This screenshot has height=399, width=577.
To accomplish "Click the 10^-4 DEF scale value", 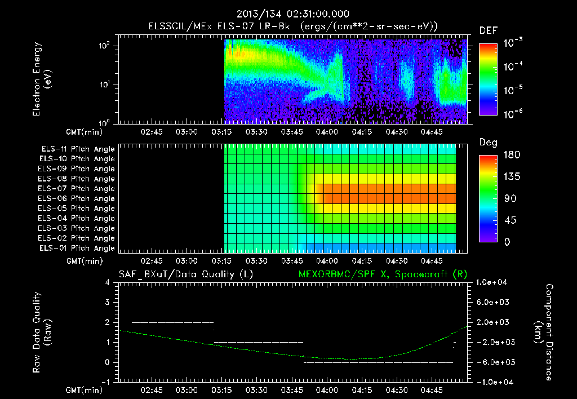I will click(513, 66).
